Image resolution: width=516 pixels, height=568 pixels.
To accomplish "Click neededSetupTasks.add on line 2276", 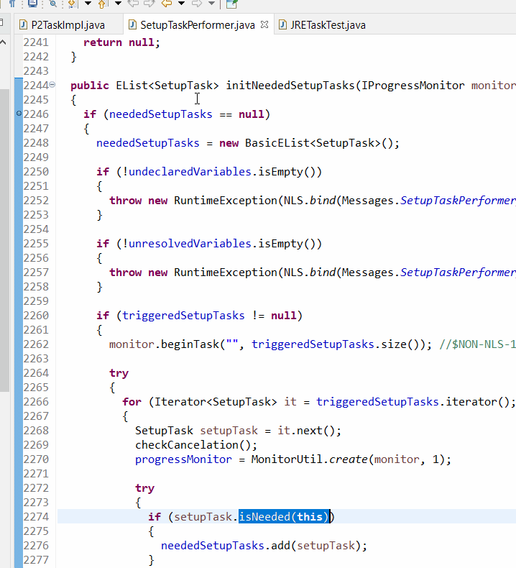I will (x=226, y=546).
